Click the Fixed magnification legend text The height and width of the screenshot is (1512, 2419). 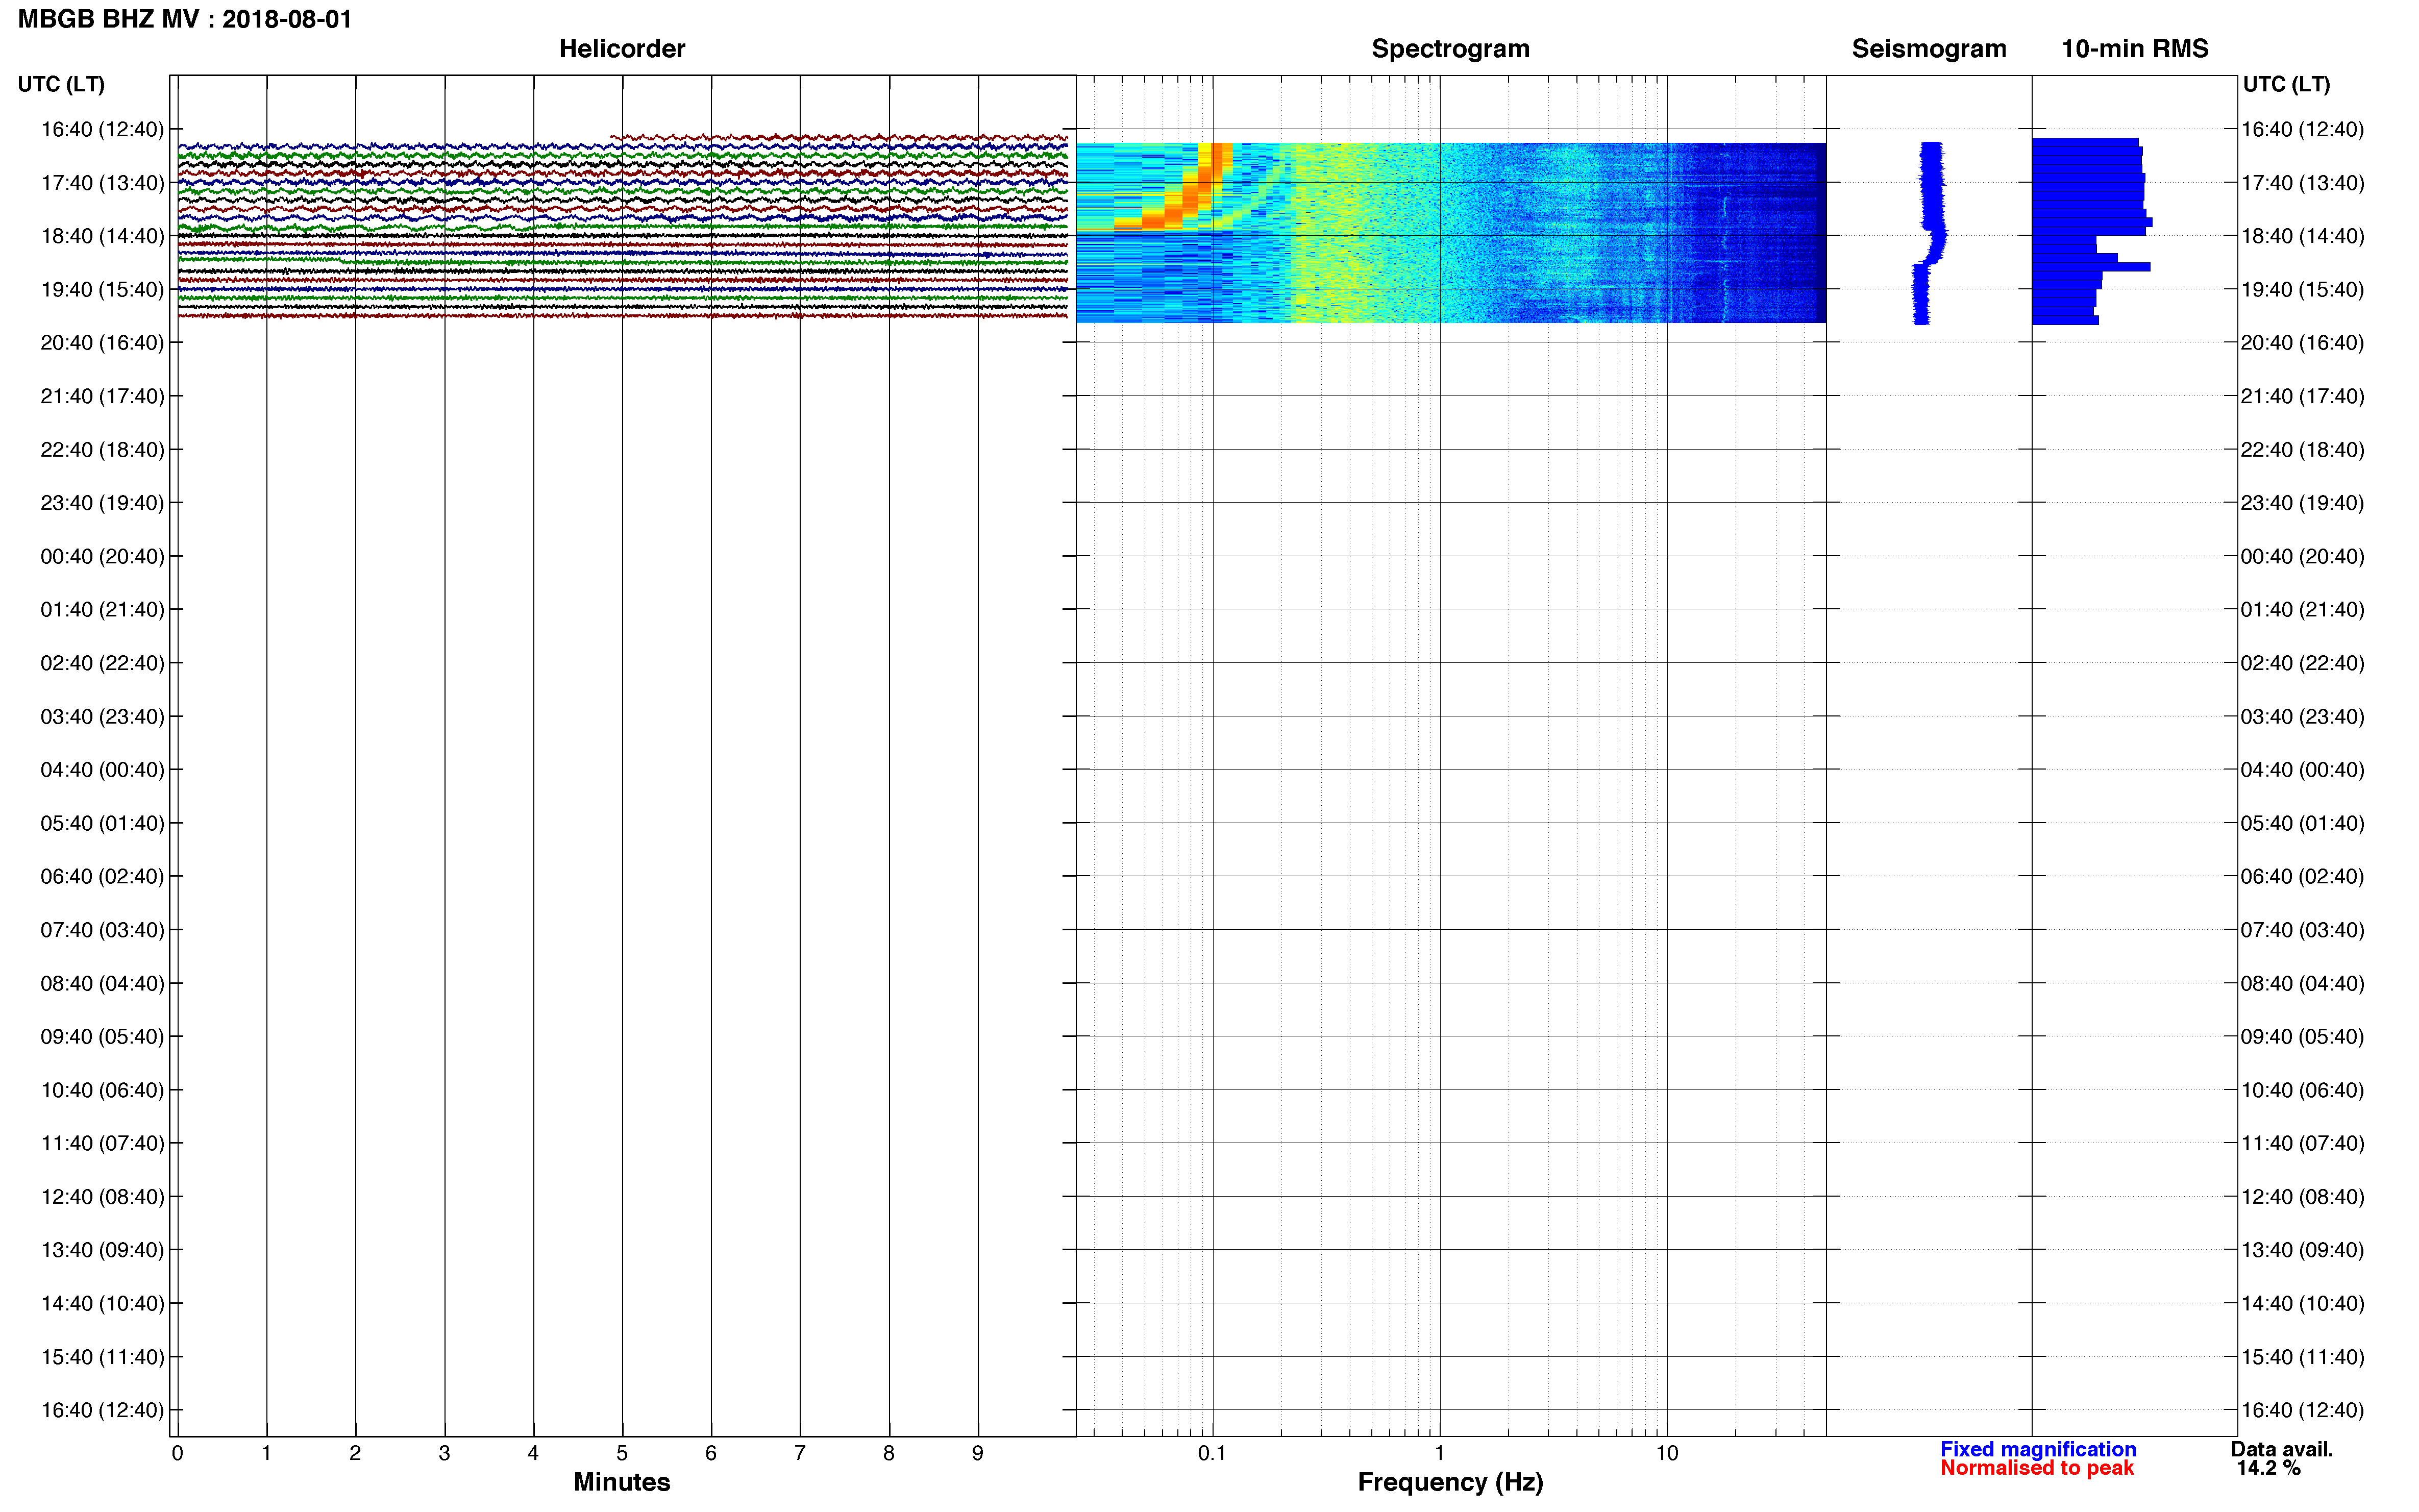[x=2037, y=1449]
